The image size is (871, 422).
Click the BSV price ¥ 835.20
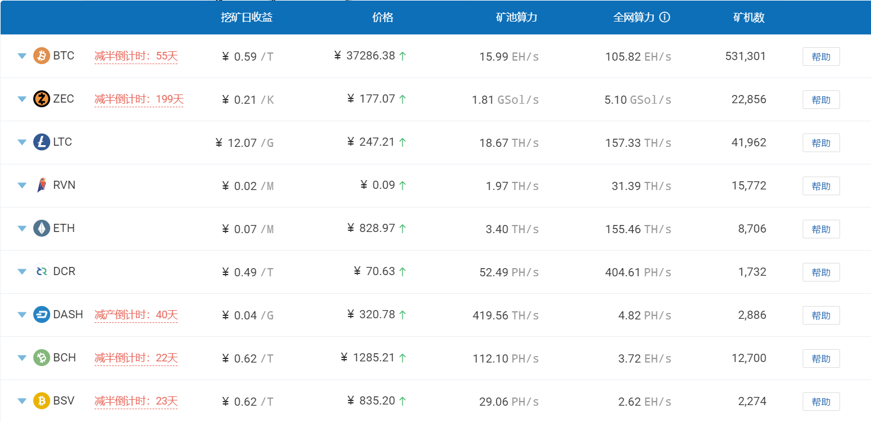[x=371, y=401]
